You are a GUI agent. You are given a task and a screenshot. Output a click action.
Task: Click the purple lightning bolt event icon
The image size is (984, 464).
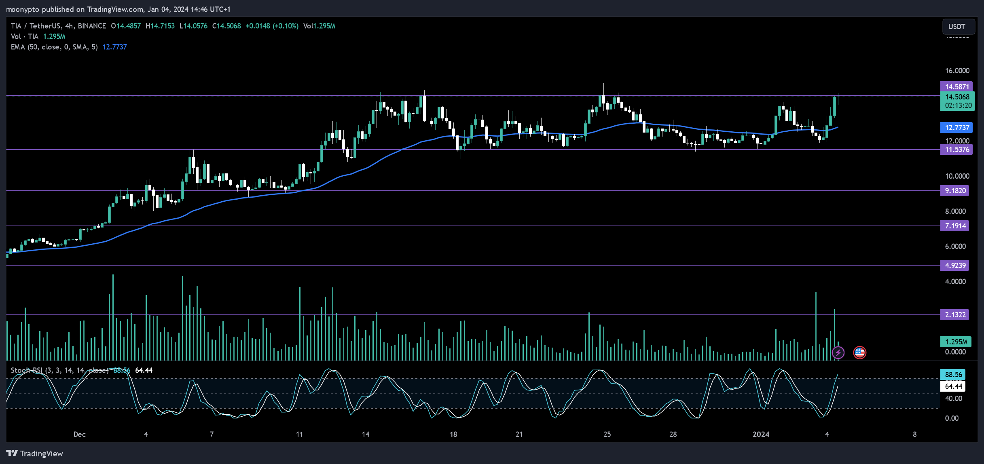point(838,352)
